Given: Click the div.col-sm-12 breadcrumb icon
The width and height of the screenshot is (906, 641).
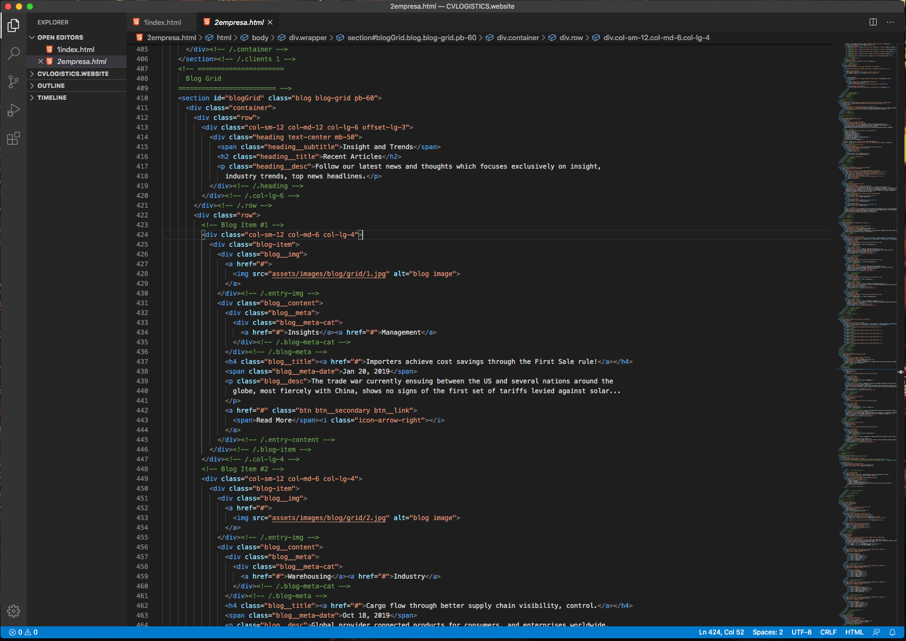Looking at the screenshot, I should pos(596,37).
